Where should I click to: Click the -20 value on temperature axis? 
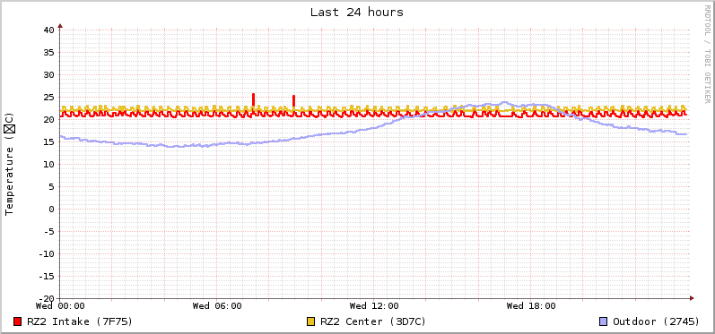point(46,298)
